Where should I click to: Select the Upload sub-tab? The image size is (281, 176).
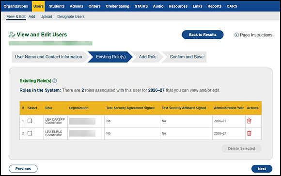coord(46,16)
